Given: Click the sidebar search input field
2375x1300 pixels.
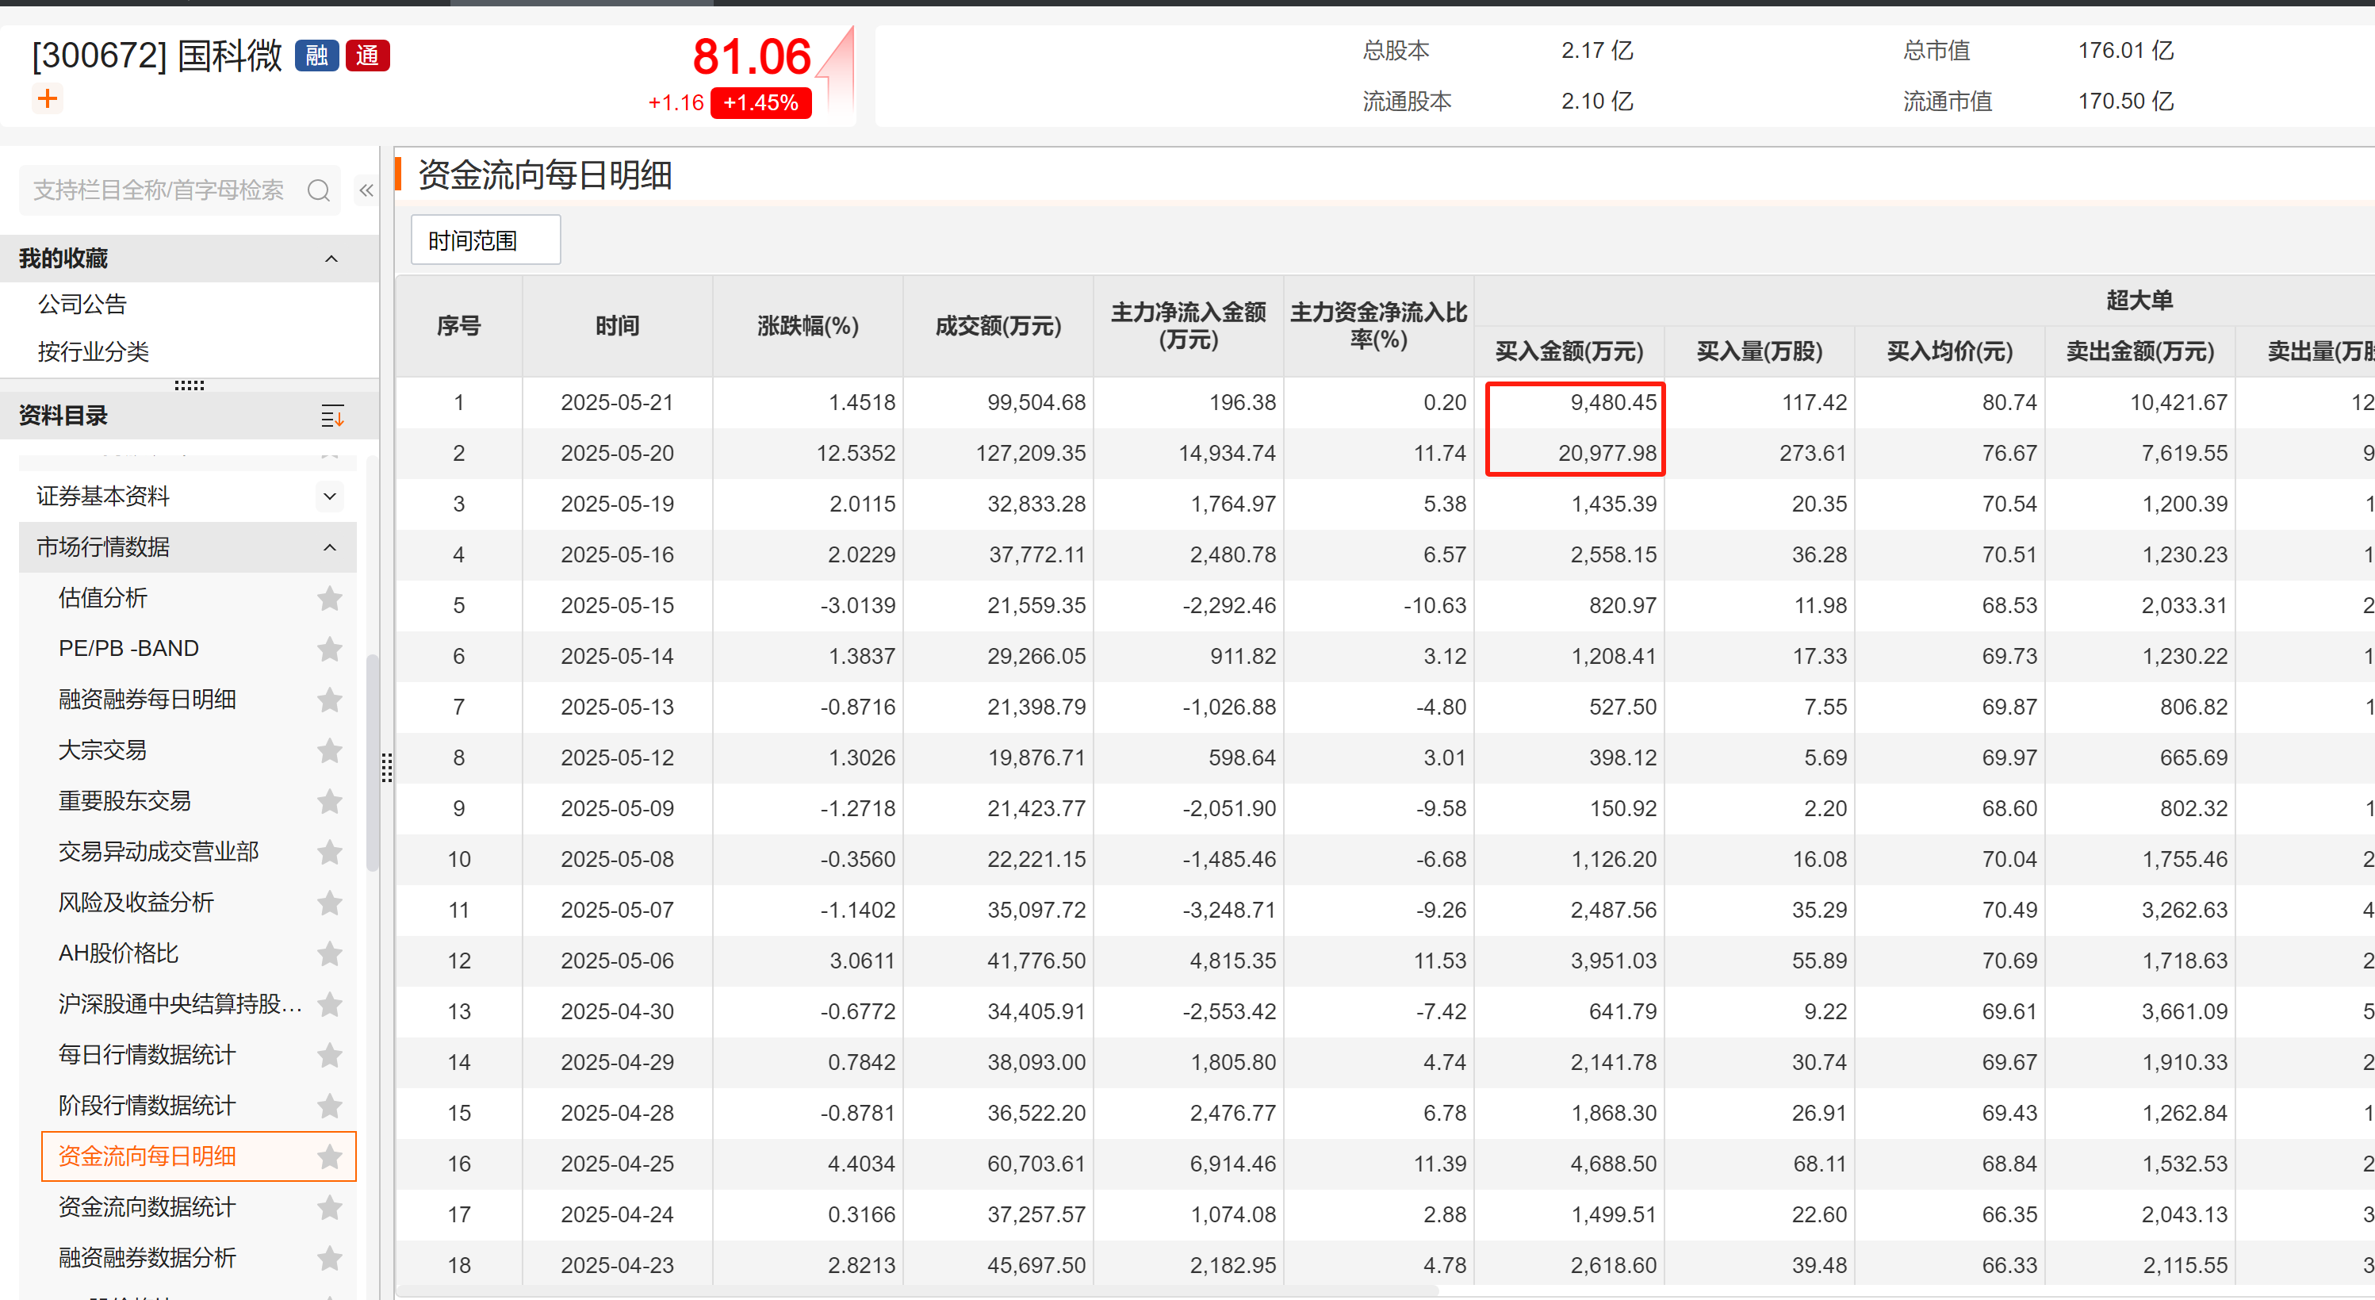Looking at the screenshot, I should (x=159, y=191).
